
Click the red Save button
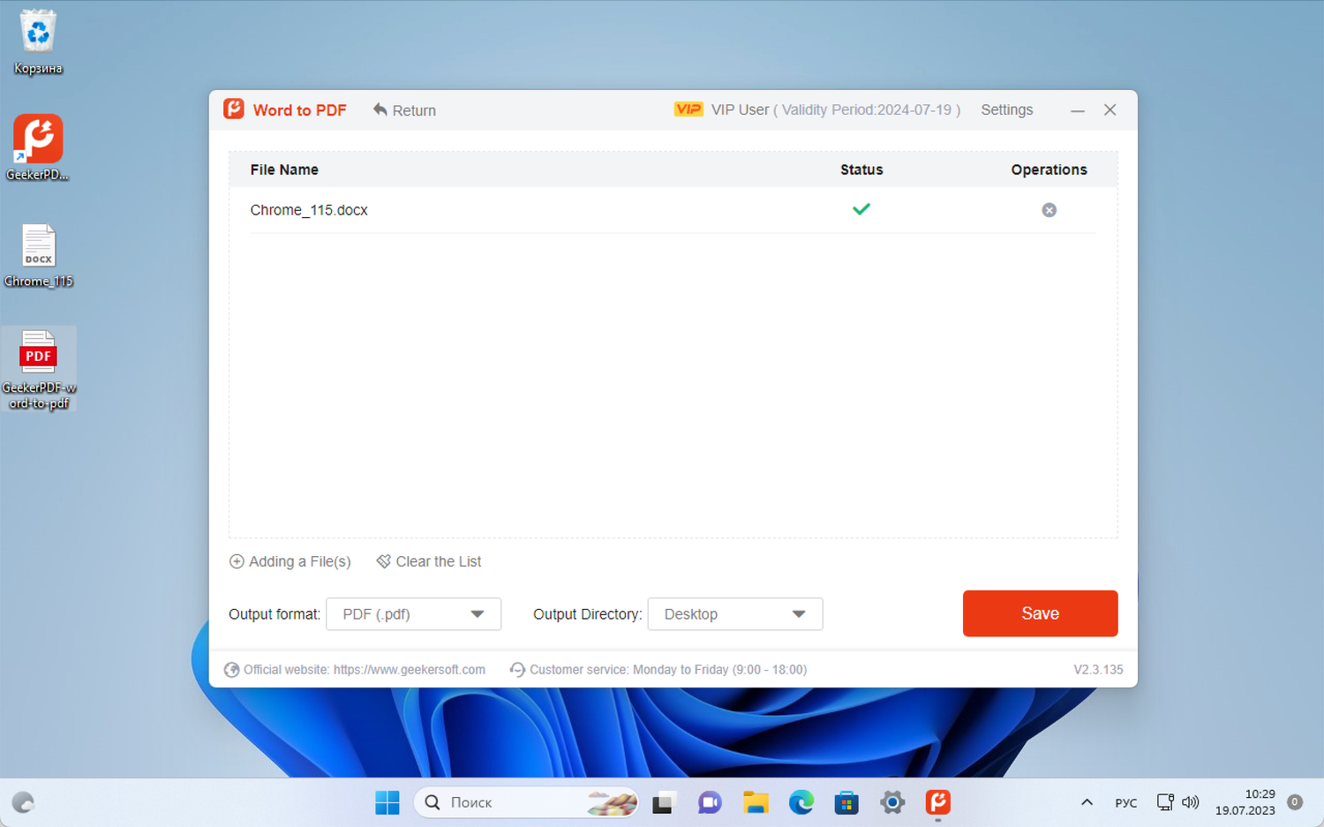(x=1041, y=613)
